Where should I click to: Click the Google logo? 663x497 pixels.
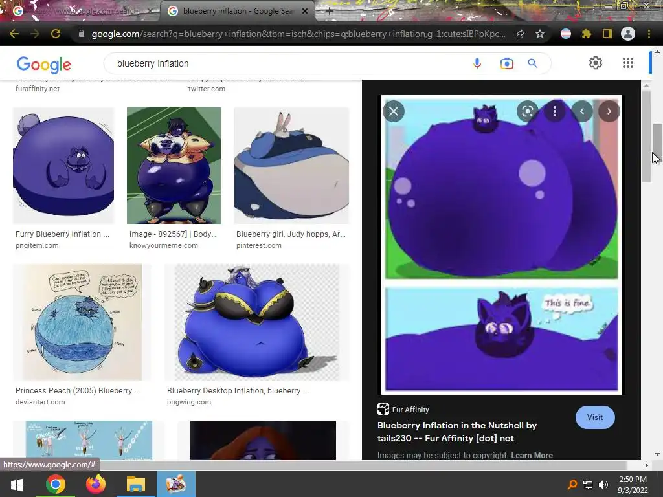44,64
